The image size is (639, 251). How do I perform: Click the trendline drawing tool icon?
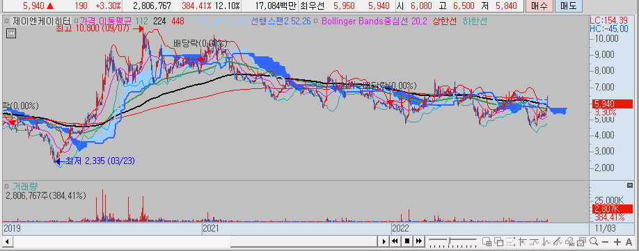tap(558, 242)
